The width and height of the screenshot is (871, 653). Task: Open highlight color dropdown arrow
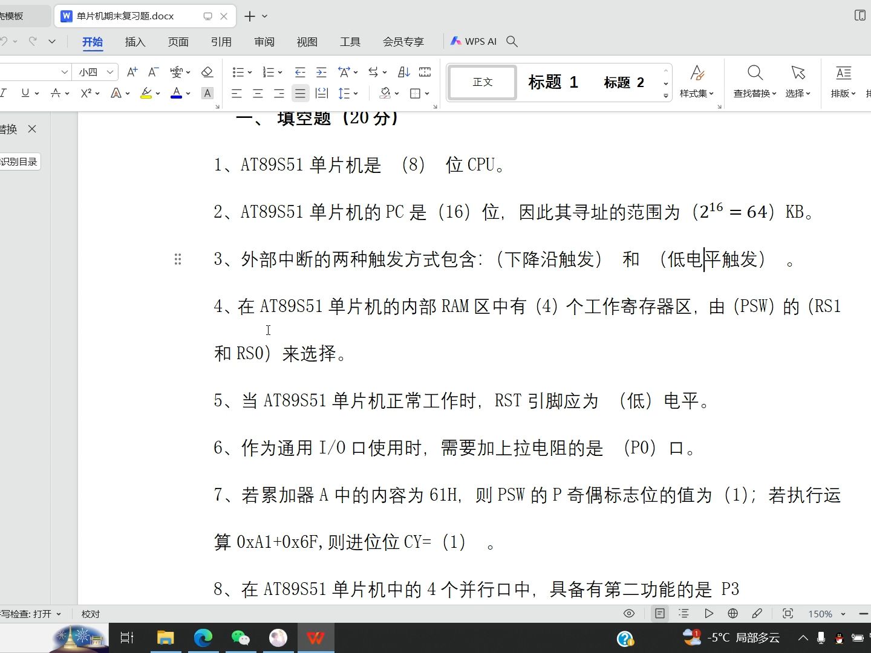(x=158, y=94)
